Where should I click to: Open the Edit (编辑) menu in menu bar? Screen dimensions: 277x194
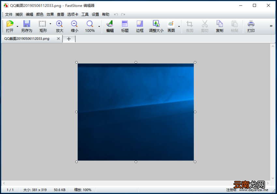[x=29, y=14]
